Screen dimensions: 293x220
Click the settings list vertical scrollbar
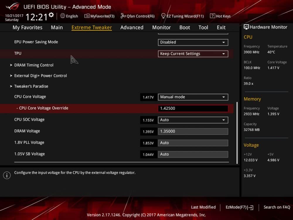pyautogui.click(x=237, y=133)
